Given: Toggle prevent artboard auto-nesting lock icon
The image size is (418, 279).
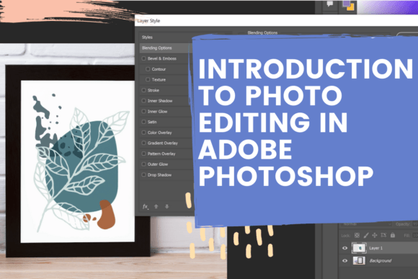Looking at the screenshot, I should click(383, 235).
